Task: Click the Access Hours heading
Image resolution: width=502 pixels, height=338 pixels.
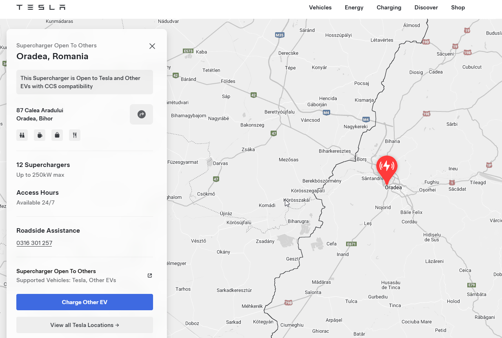Action: 38,193
